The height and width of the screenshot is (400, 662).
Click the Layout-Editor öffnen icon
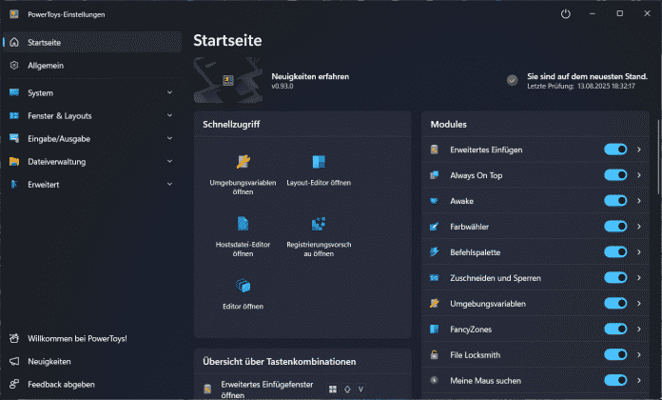click(x=320, y=161)
